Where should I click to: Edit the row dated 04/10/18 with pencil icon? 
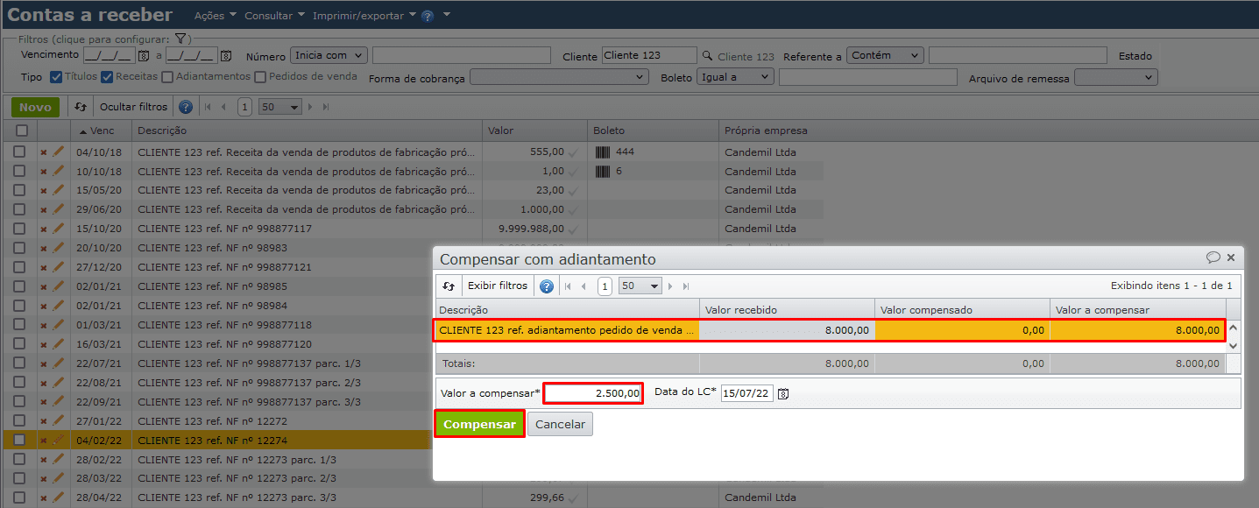point(59,152)
